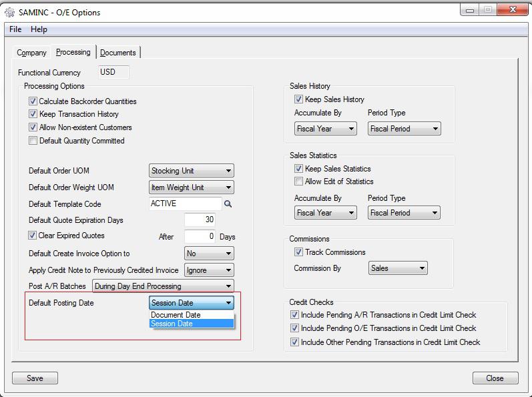Screen dimensions: 532x397
Task: Open Apply Credit Note Ignore dropdown
Action: [209, 270]
